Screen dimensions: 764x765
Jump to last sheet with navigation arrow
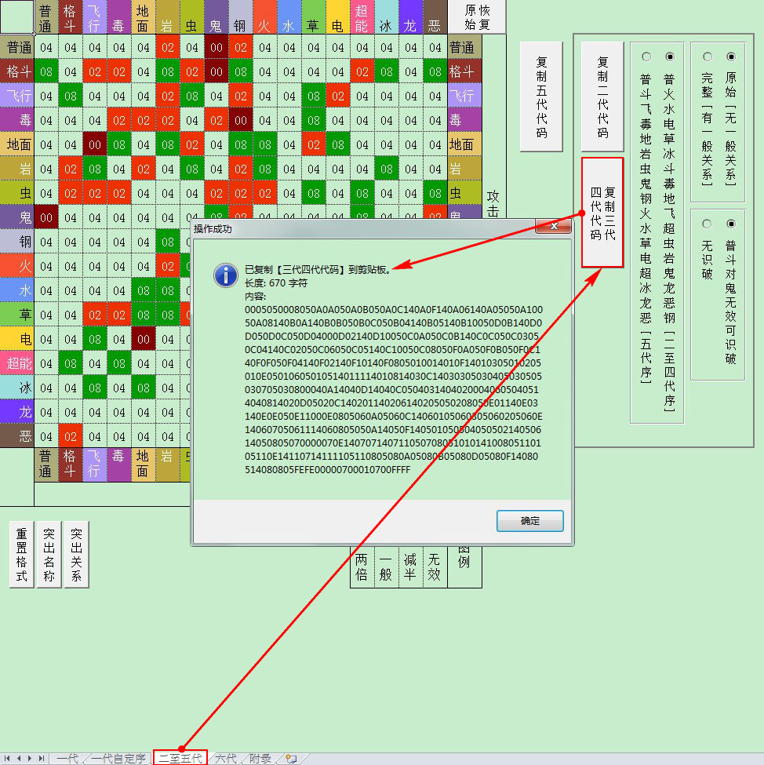(41, 759)
